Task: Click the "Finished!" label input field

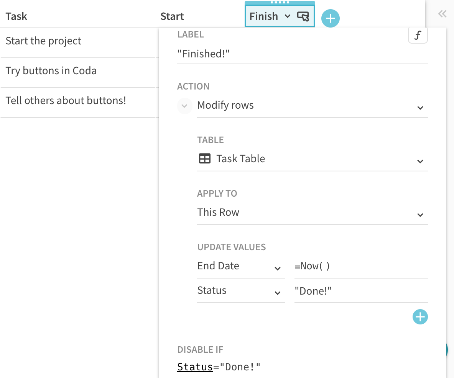Action: tap(302, 54)
